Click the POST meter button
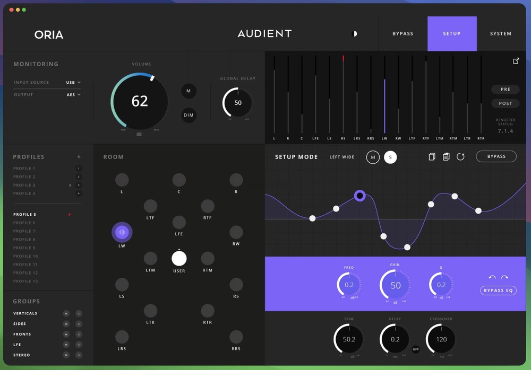531x370 pixels. tap(506, 103)
